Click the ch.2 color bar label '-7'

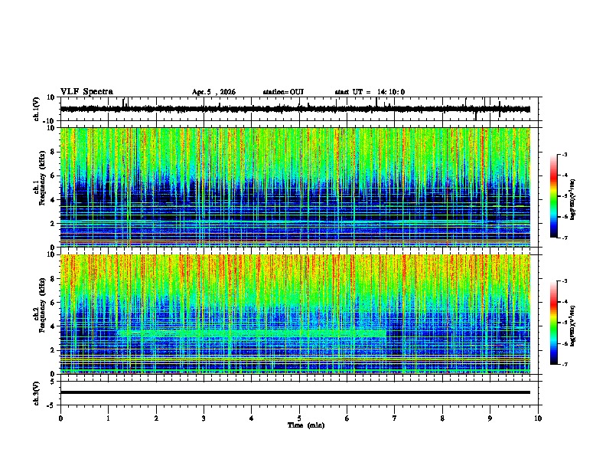point(565,364)
